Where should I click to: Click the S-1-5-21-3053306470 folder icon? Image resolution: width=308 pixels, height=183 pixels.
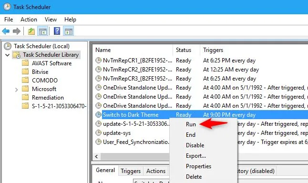(25, 106)
